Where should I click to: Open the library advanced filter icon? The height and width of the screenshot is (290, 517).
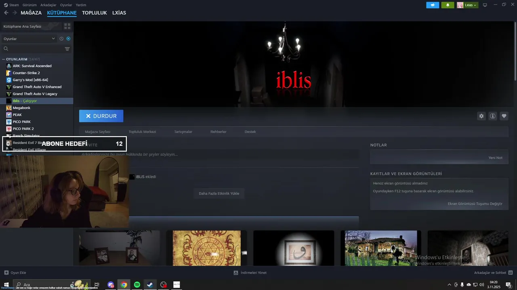pyautogui.click(x=67, y=49)
